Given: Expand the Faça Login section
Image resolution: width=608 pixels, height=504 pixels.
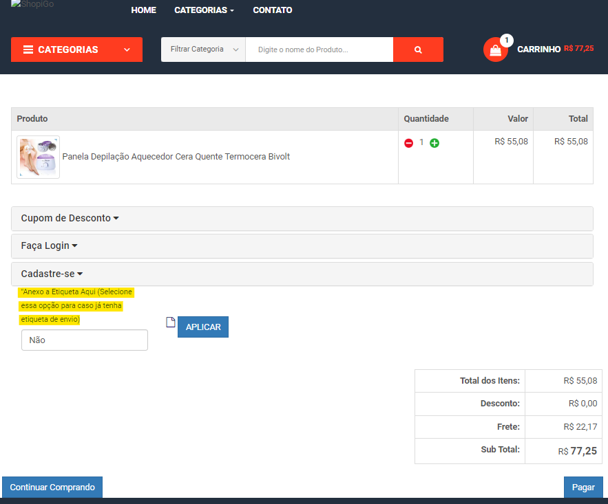Looking at the screenshot, I should pyautogui.click(x=49, y=245).
